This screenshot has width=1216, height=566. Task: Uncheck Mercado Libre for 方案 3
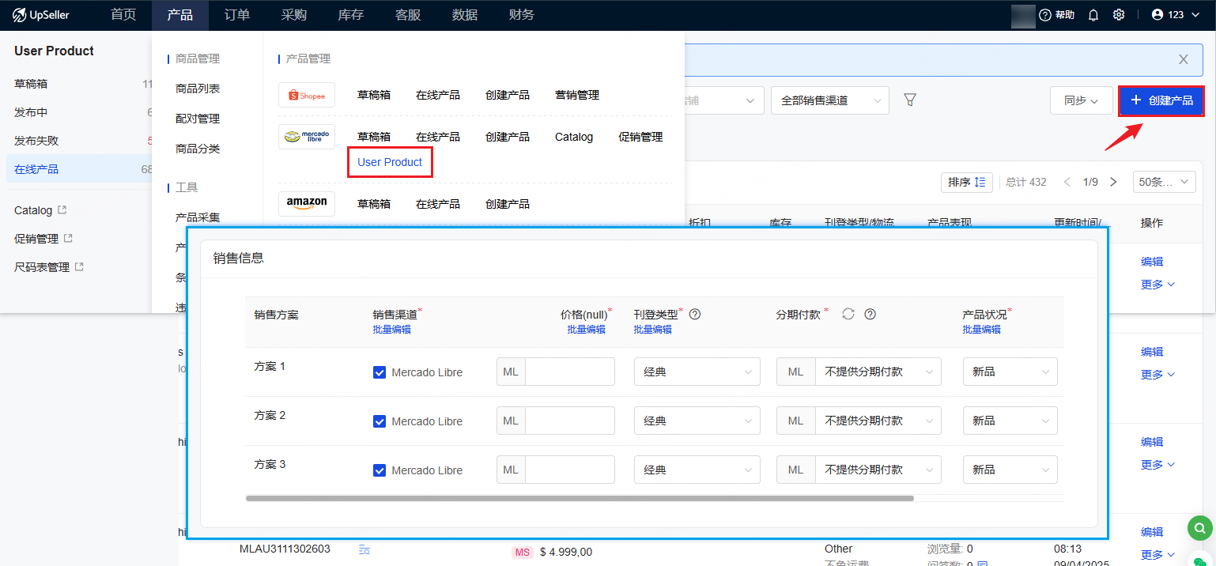click(380, 470)
